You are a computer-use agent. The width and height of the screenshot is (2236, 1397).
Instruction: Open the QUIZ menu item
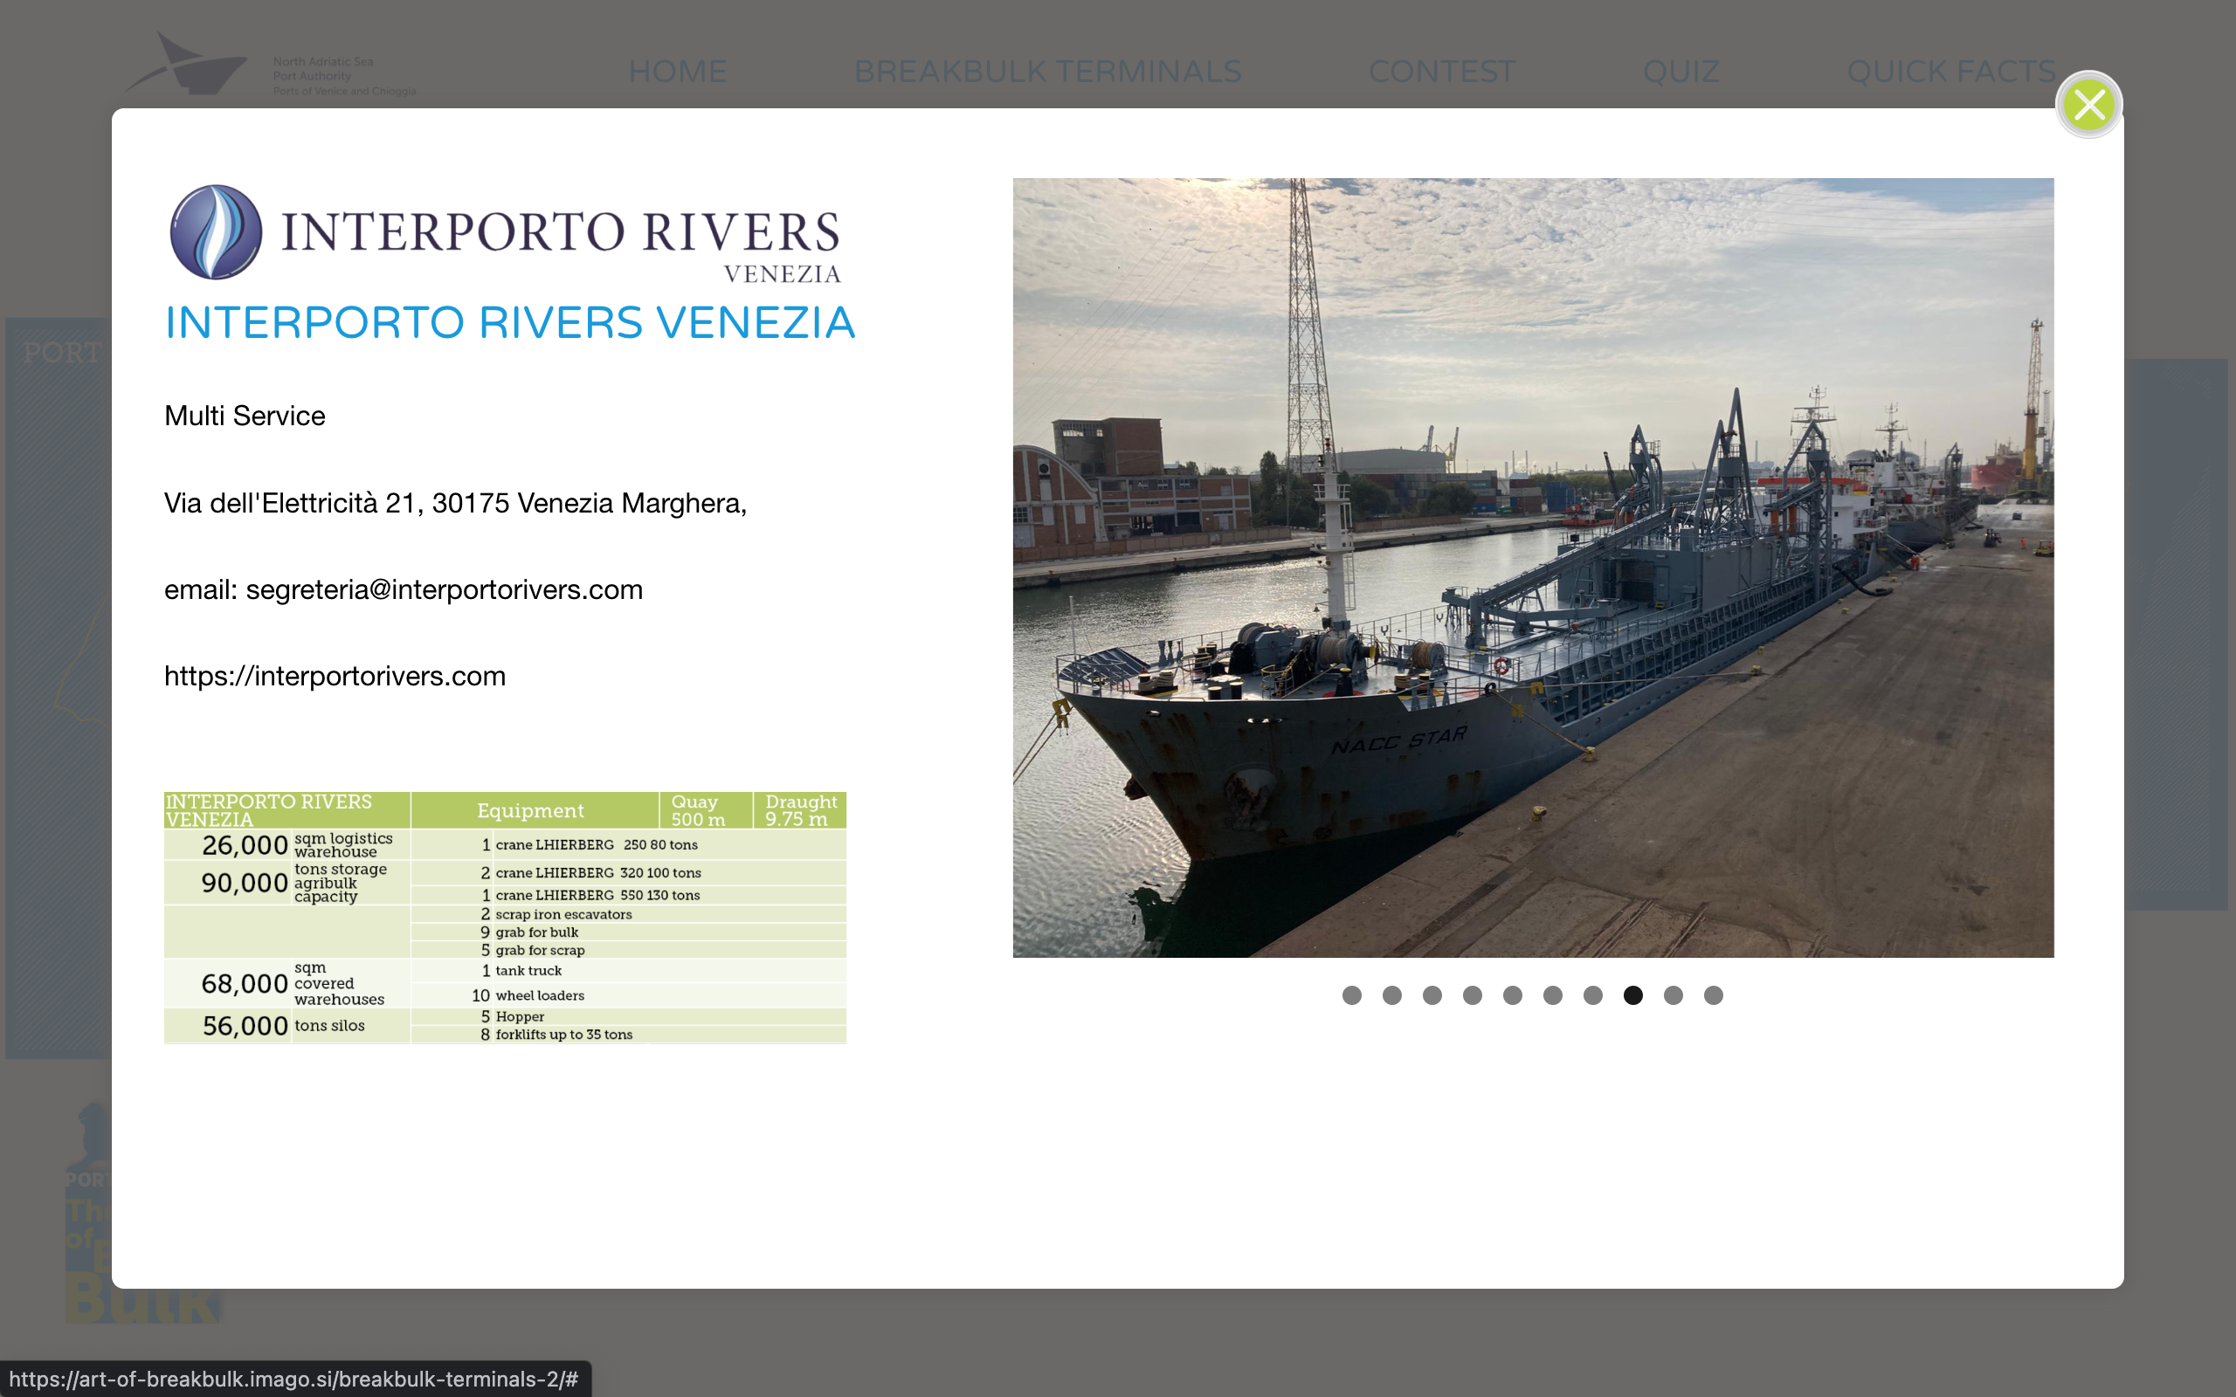(x=1680, y=71)
